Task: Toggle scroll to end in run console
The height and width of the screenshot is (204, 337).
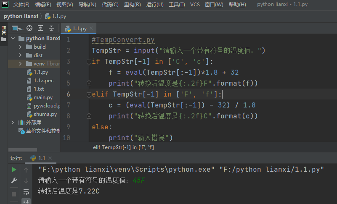Action: click(26, 201)
